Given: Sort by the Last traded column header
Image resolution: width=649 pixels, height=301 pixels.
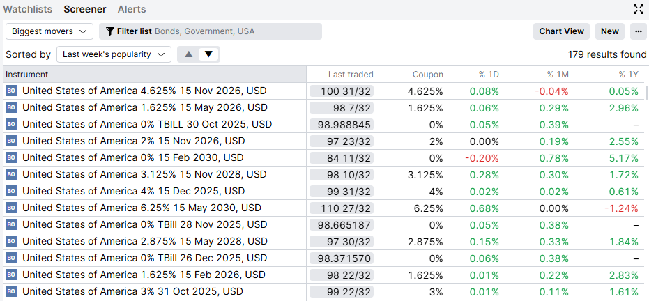Looking at the screenshot, I should (351, 75).
